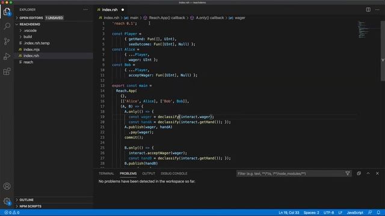Click 'B.publish(handB)' on line 28

click(x=141, y=163)
